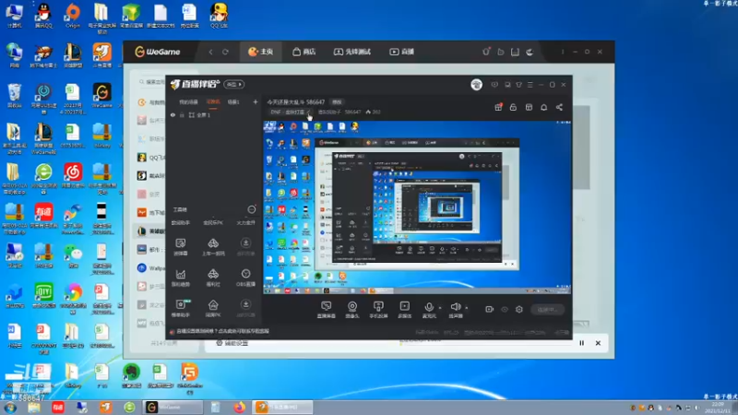Switch to WeGame 主页 tab
Viewport: 738px width, 415px height.
pyautogui.click(x=261, y=52)
